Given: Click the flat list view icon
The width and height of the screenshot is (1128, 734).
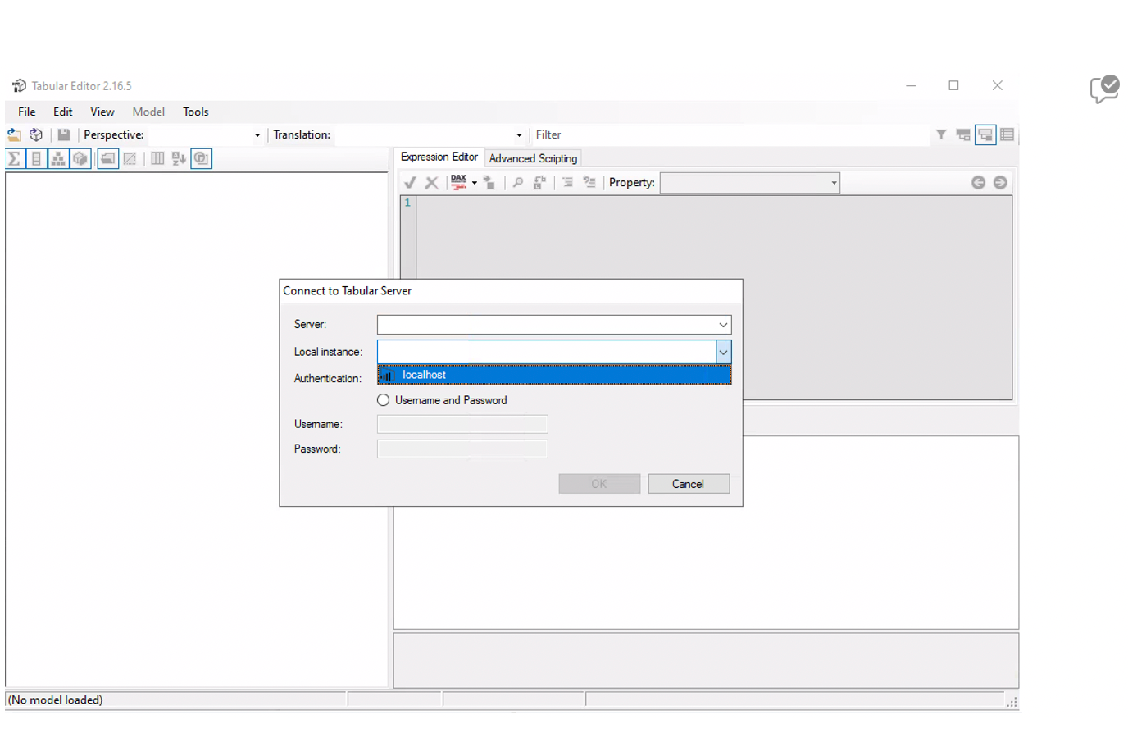Looking at the screenshot, I should pyautogui.click(x=1007, y=134).
